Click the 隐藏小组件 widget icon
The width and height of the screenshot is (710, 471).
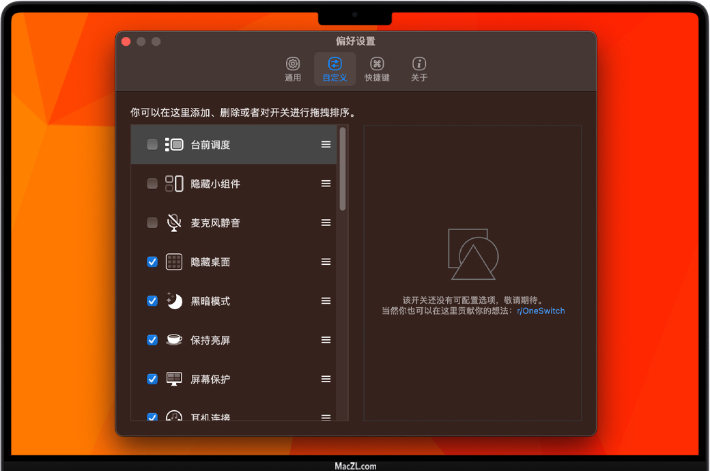click(x=174, y=184)
